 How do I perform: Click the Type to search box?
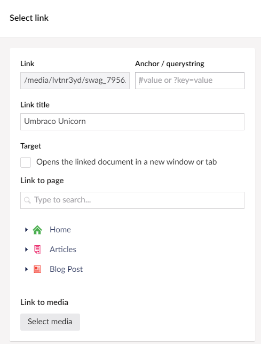pos(132,200)
